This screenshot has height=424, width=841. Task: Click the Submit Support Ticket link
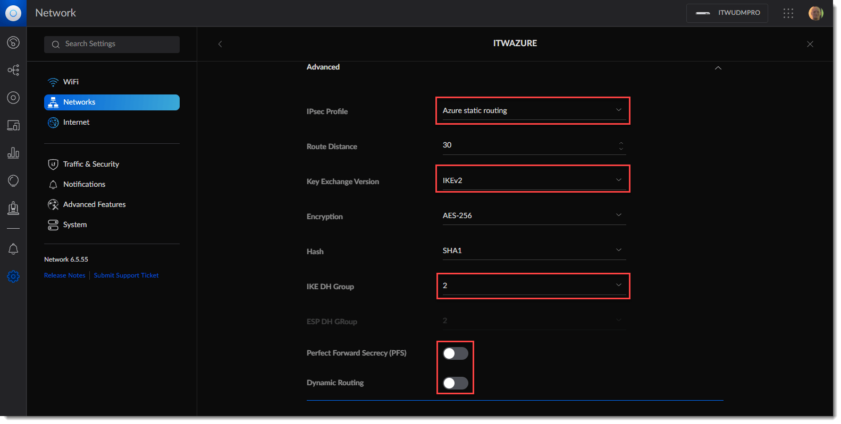tap(127, 275)
